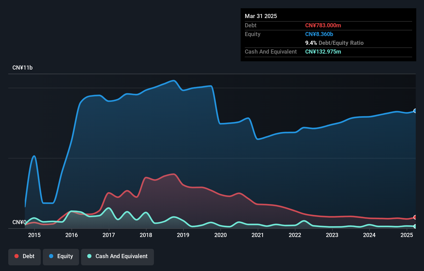Select the 2020 x-axis label
Image resolution: width=424 pixels, height=271 pixels.
coord(221,235)
